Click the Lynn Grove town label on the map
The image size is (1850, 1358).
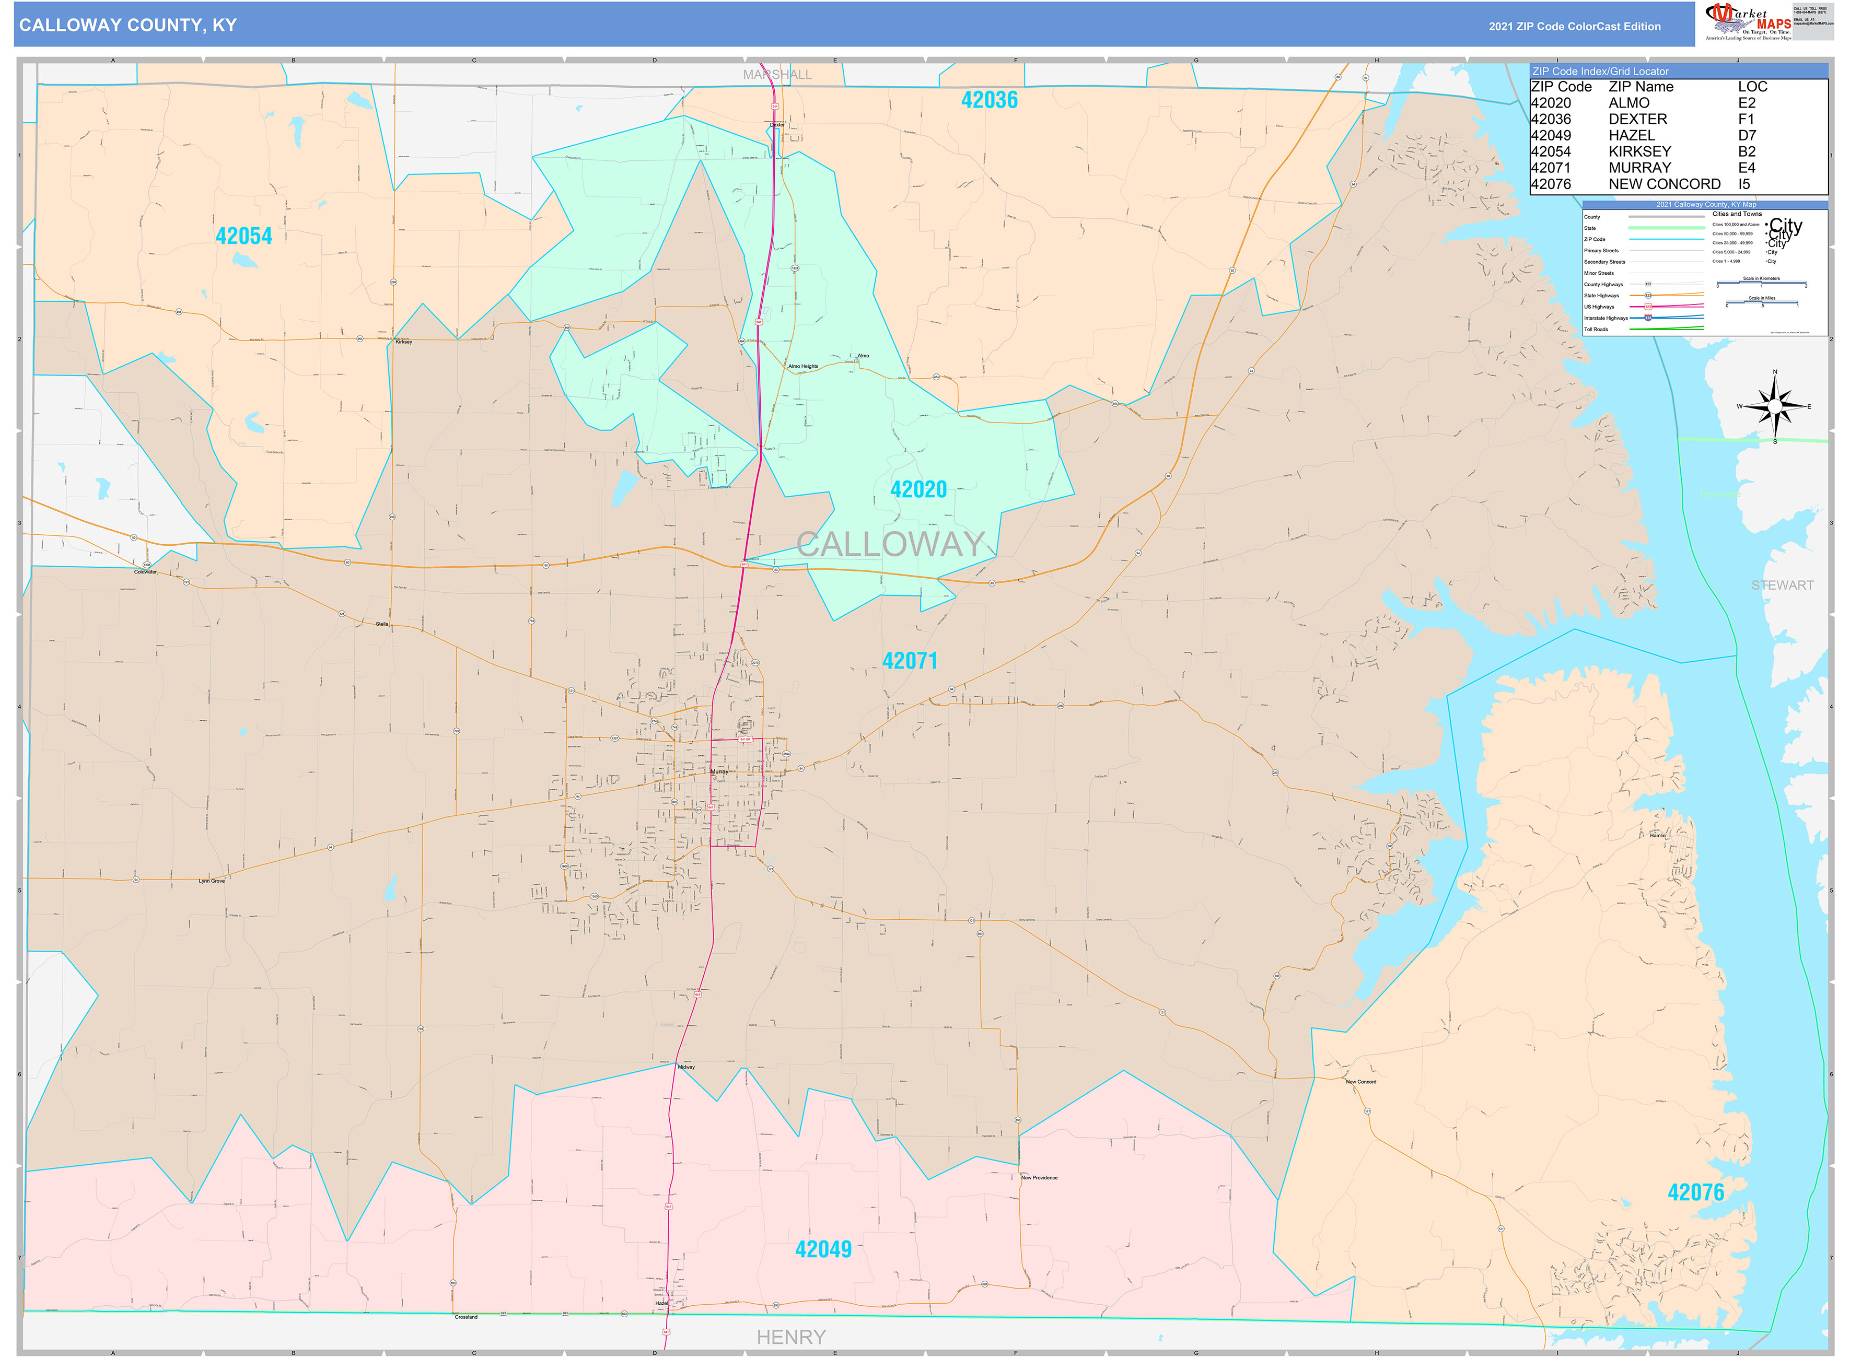(x=211, y=881)
